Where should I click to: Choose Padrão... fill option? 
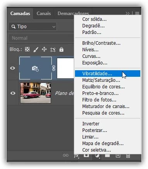tap(92, 32)
